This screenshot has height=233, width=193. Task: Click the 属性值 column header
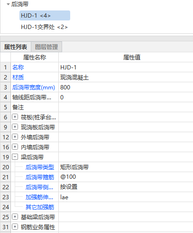coord(126,58)
